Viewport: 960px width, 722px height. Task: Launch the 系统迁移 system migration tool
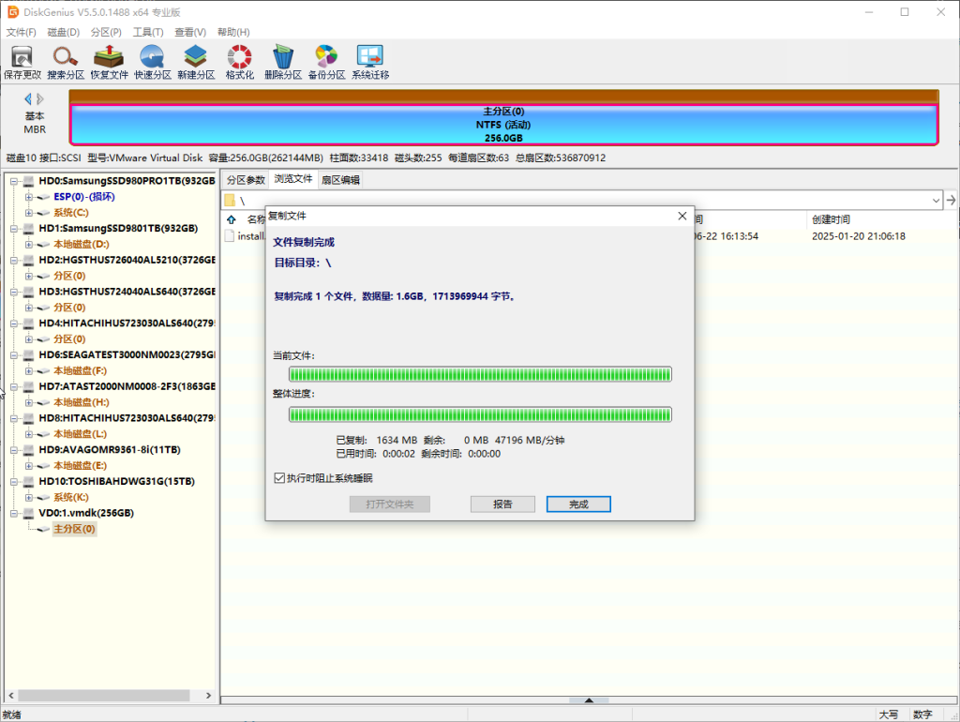coord(369,62)
